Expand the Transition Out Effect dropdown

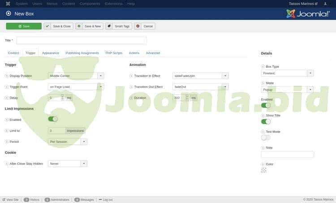click(200, 87)
